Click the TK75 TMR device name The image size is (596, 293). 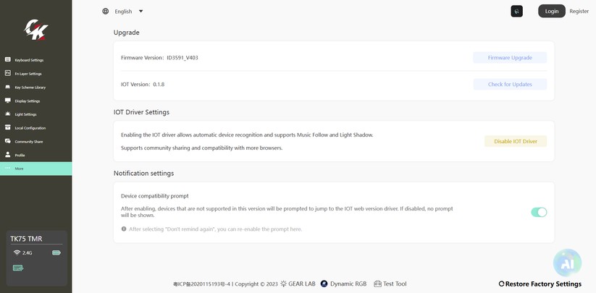[26, 239]
